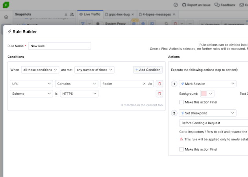Toggle match case Aa icon
The height and width of the screenshot is (177, 248).
pos(150,84)
